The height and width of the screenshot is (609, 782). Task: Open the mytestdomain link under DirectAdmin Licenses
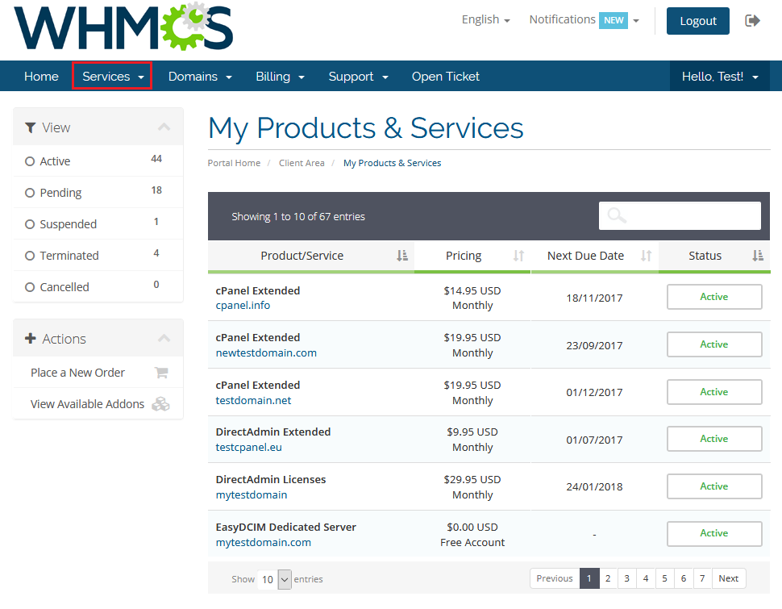[x=252, y=494]
